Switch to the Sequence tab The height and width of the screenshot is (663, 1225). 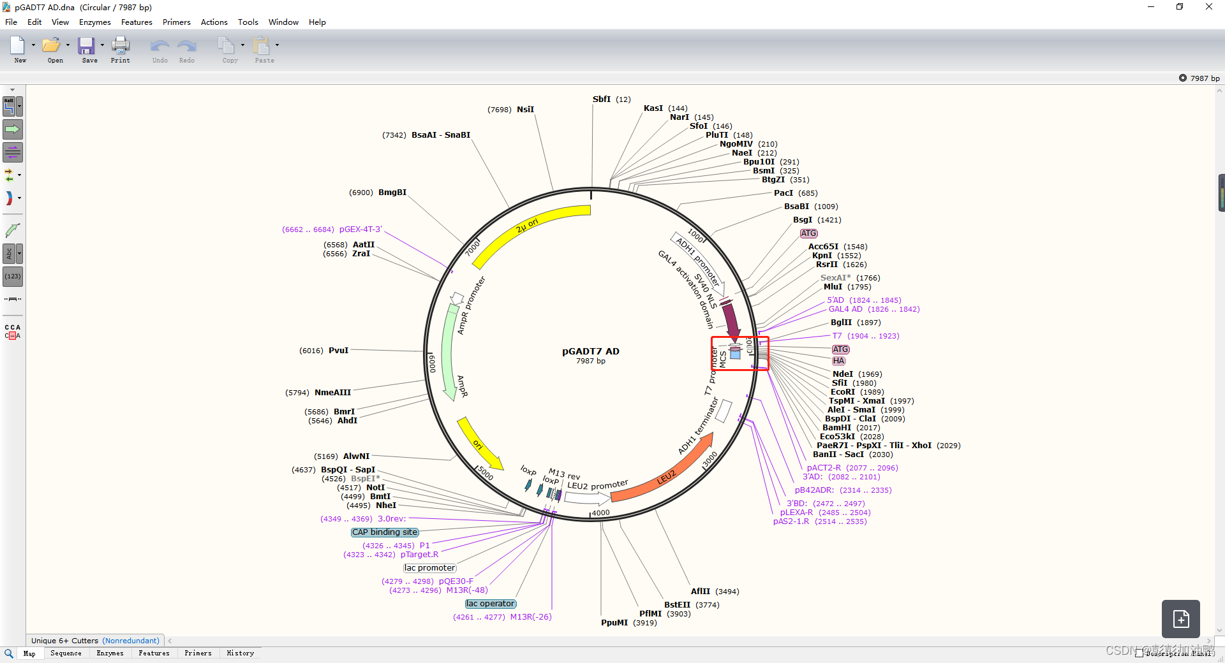(66, 653)
